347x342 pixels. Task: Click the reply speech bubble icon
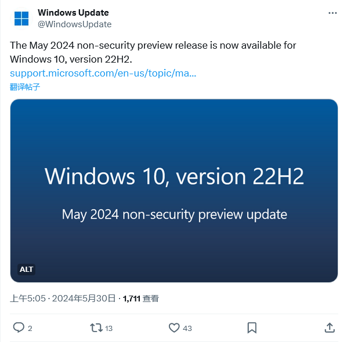click(x=19, y=328)
